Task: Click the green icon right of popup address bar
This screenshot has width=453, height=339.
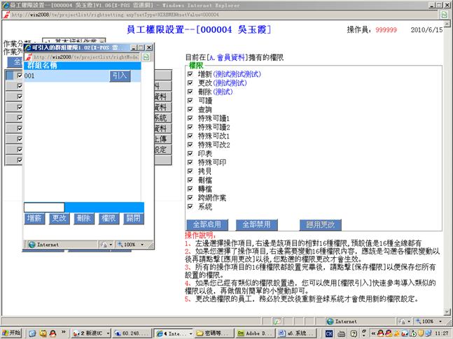Action: click(147, 57)
